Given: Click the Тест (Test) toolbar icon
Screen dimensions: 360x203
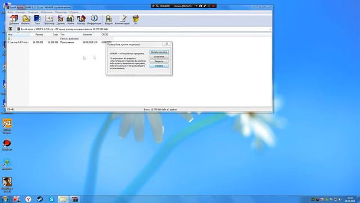Looking at the screenshot, I should [37, 20].
